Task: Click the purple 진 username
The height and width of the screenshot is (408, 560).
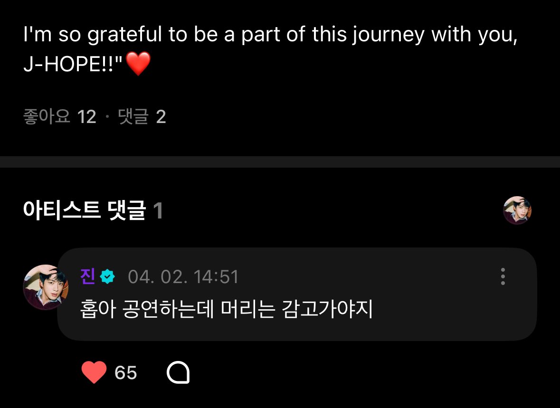Action: 88,276
